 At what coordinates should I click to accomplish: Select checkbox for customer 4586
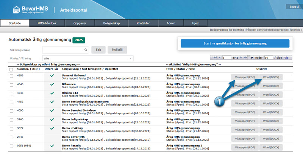point(11,76)
